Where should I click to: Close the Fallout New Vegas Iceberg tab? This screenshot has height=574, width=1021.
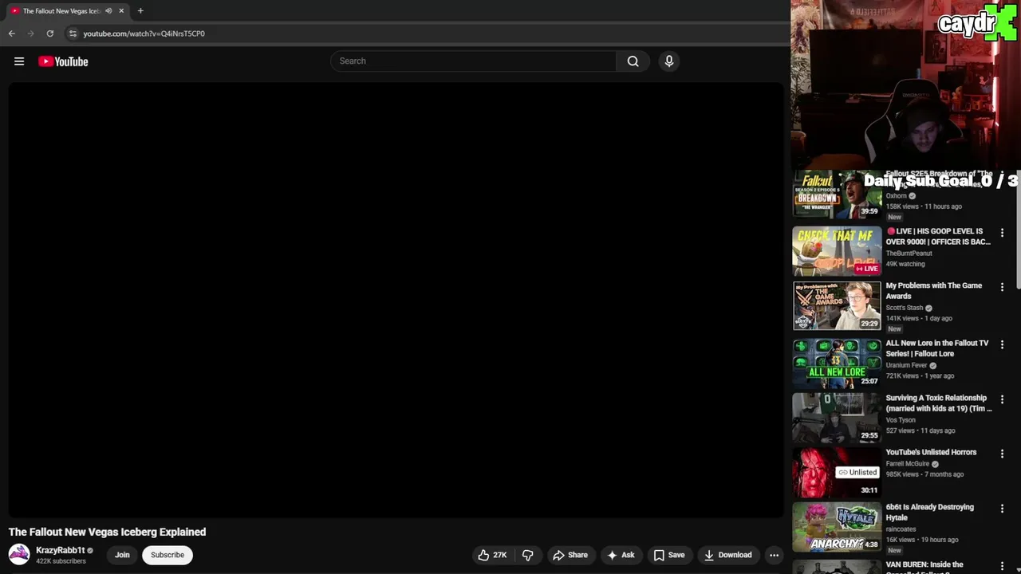(121, 11)
